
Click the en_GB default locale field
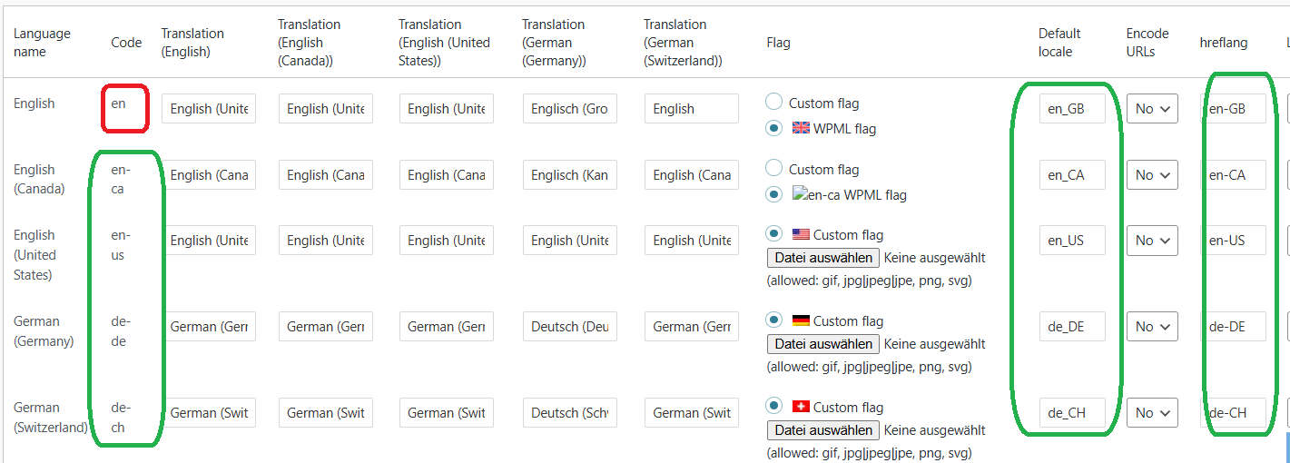[1072, 109]
